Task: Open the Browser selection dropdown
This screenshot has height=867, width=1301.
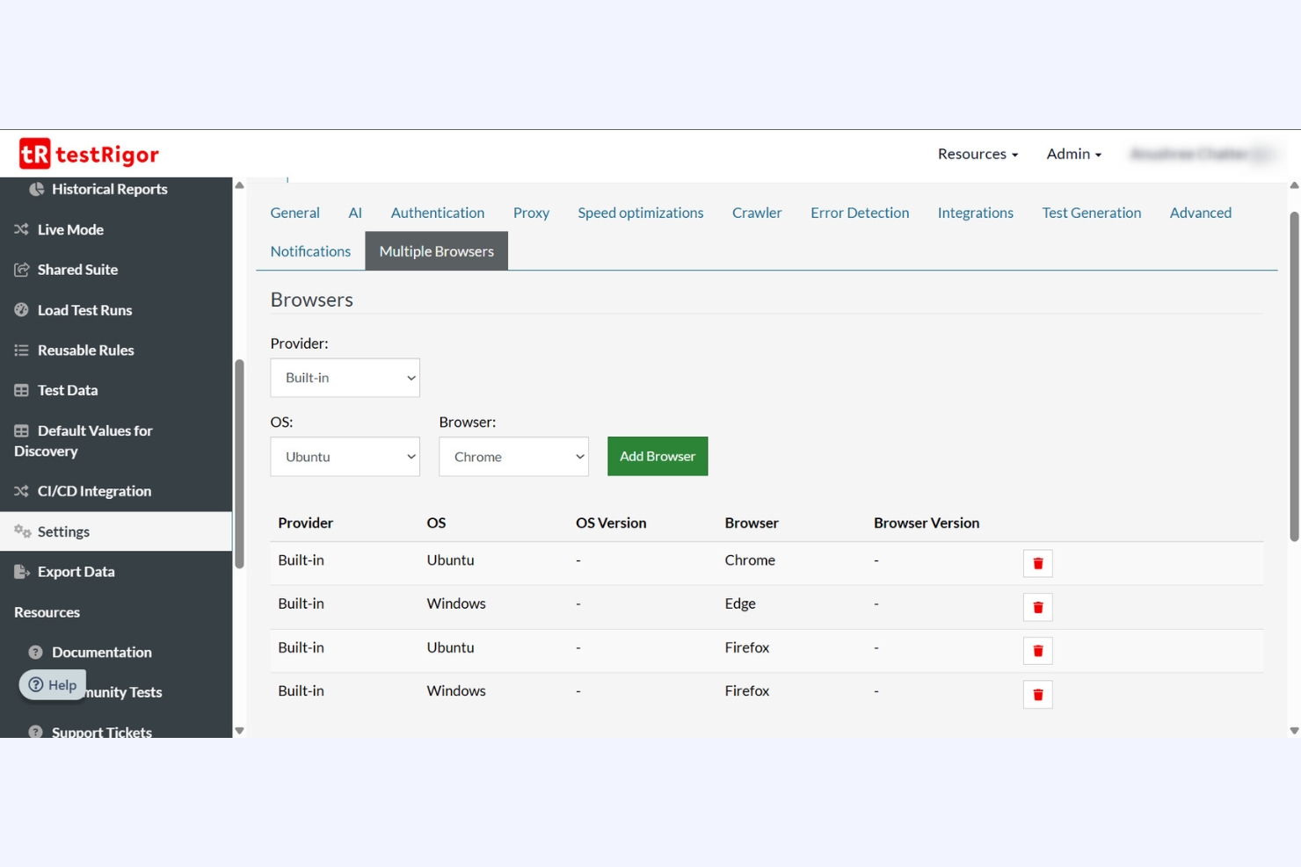Action: [x=513, y=456]
